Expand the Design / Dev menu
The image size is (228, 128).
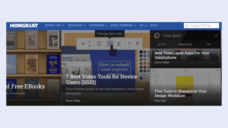[x=55, y=25]
